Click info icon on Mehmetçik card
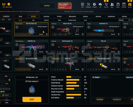The height and width of the screenshot is (107, 133). [83, 52]
